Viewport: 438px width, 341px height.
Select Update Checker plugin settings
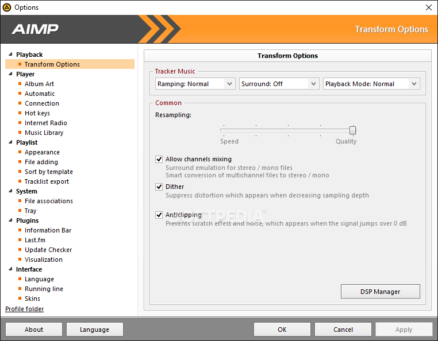point(48,250)
